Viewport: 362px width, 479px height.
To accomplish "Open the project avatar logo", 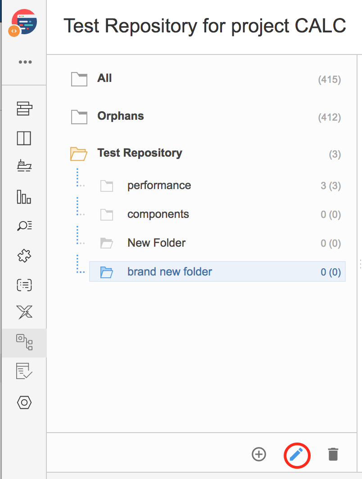I will pyautogui.click(x=23, y=23).
